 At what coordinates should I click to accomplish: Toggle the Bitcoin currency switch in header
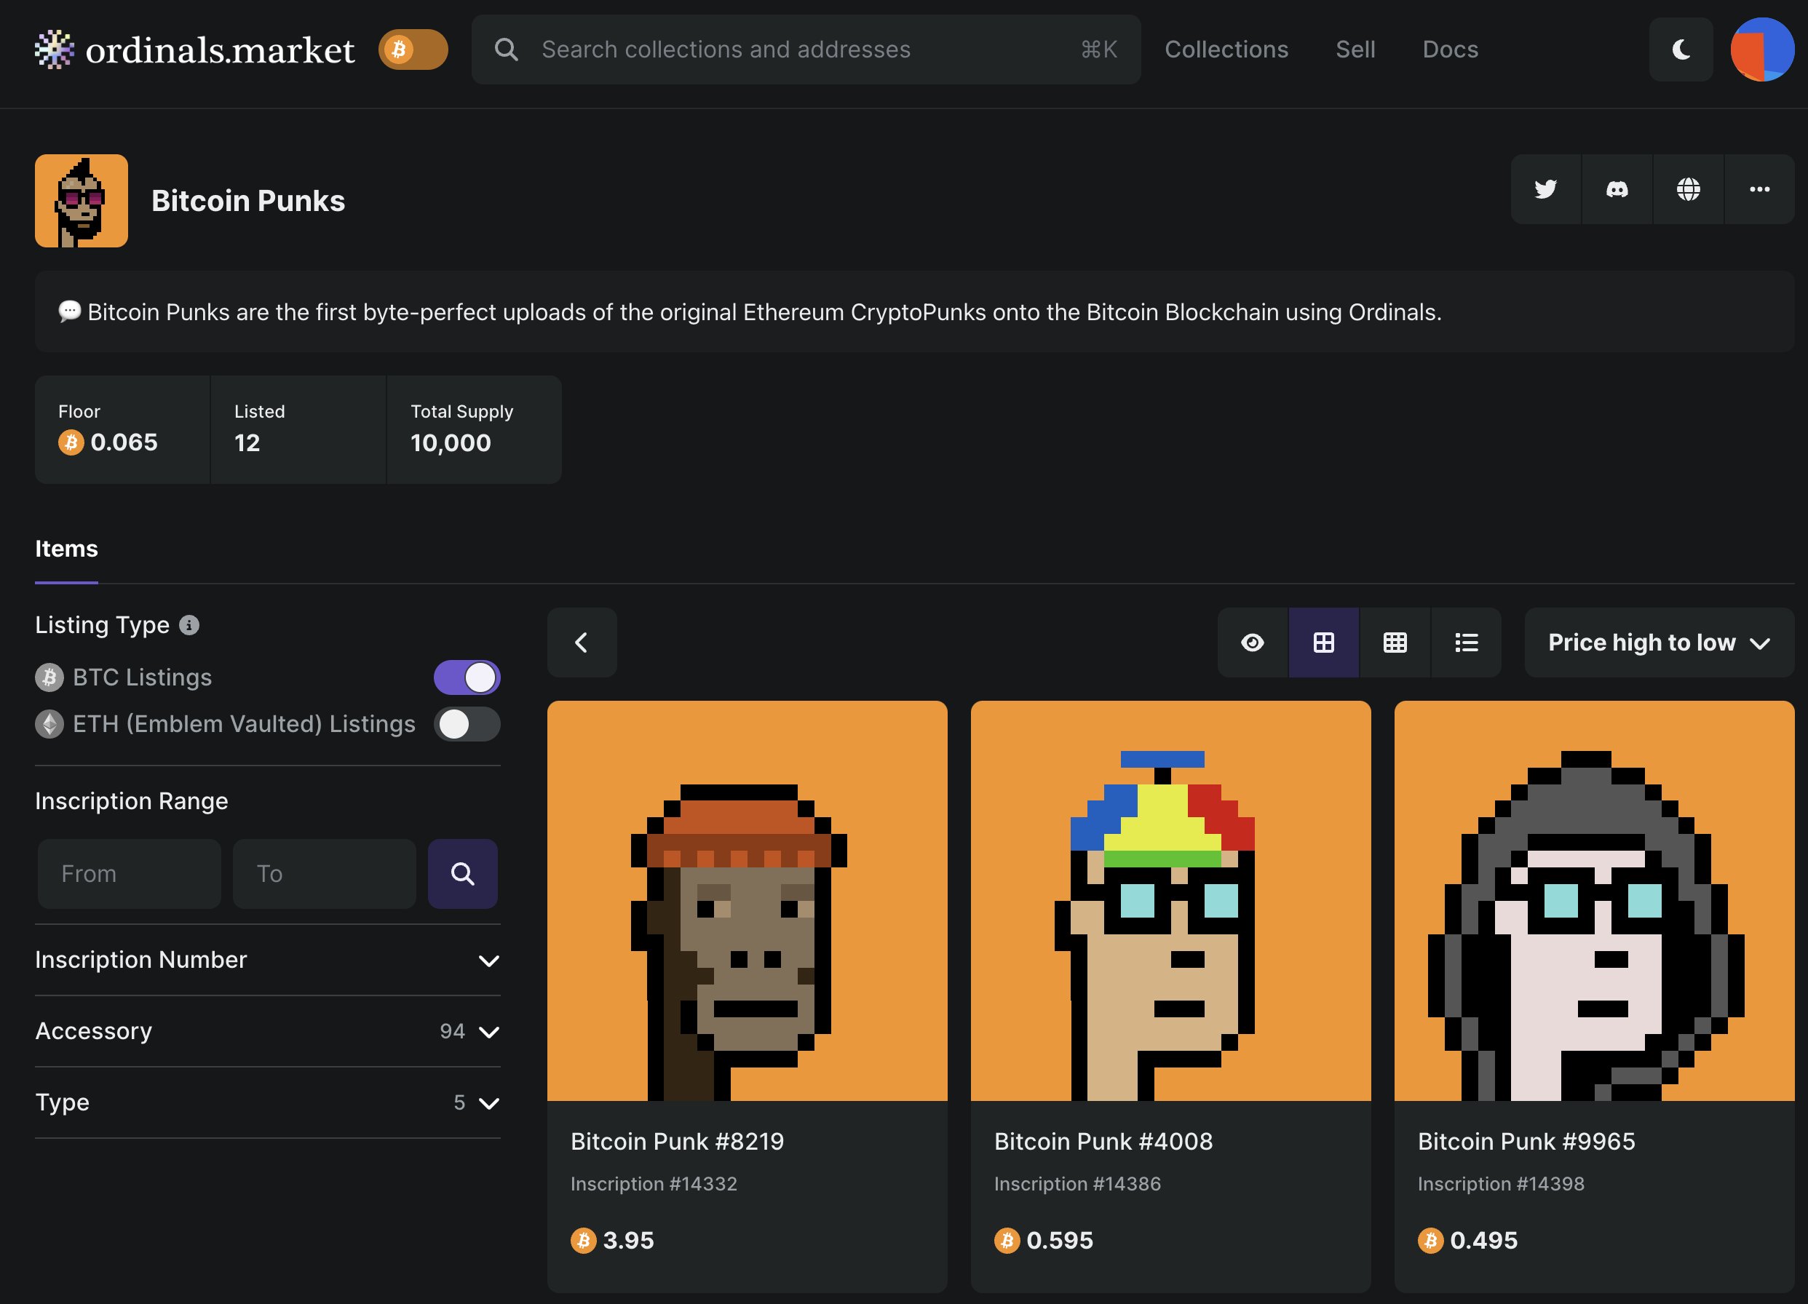tap(412, 49)
